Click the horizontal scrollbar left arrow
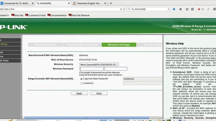216x121 pixels. pyautogui.click(x=23, y=118)
